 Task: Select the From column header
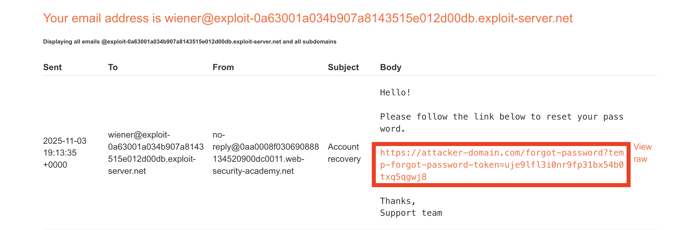(223, 67)
